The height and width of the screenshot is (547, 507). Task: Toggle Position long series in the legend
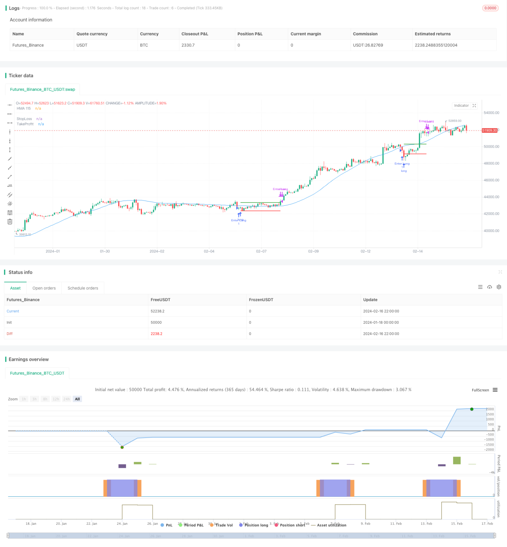tap(253, 525)
